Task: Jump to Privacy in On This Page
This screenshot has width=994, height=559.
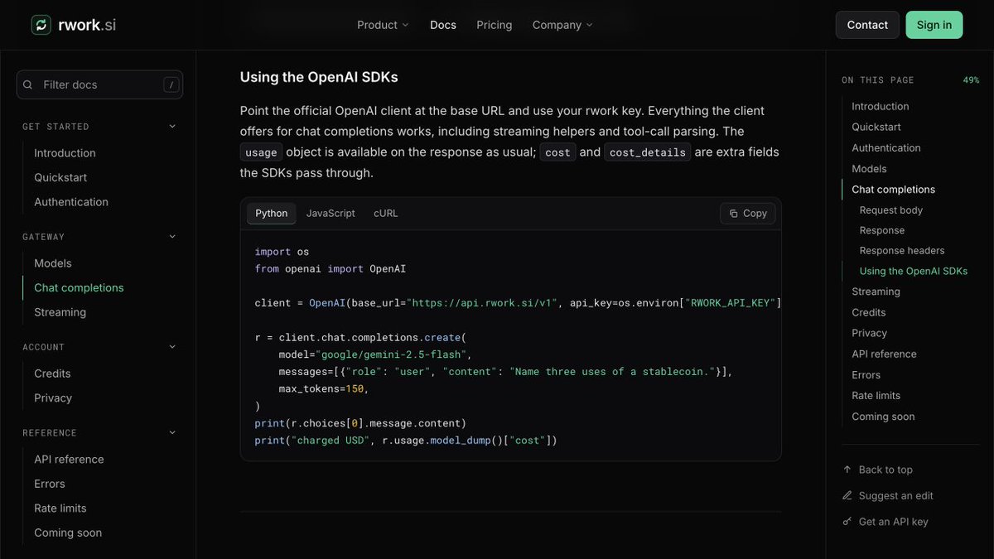Action: (869, 333)
